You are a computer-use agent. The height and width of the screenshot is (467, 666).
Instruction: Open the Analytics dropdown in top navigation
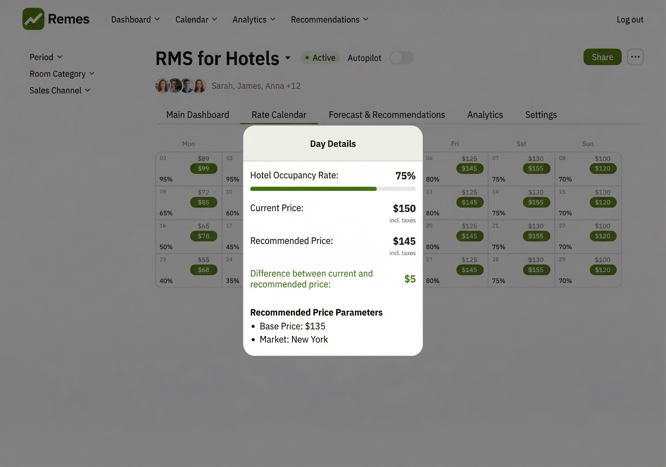[x=254, y=19]
